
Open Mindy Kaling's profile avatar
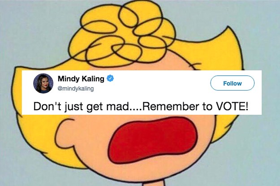(43, 83)
